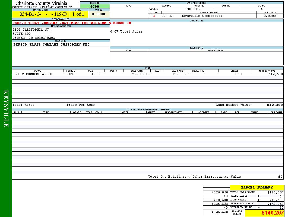The height and width of the screenshot is (217, 285).
Task: Select the Total Bldg Value $127,767 amount
Action: [275, 192]
